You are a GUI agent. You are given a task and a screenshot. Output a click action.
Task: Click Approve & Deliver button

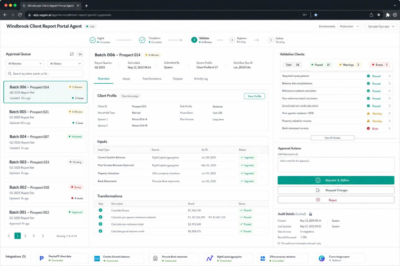[336, 180]
